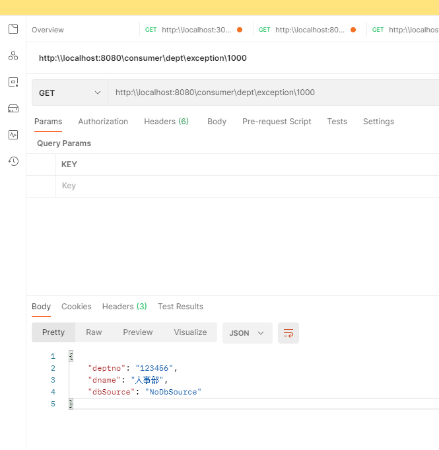Viewport: 439px width, 450px height.
Task: Open the request Settings tab
Action: [x=378, y=122]
